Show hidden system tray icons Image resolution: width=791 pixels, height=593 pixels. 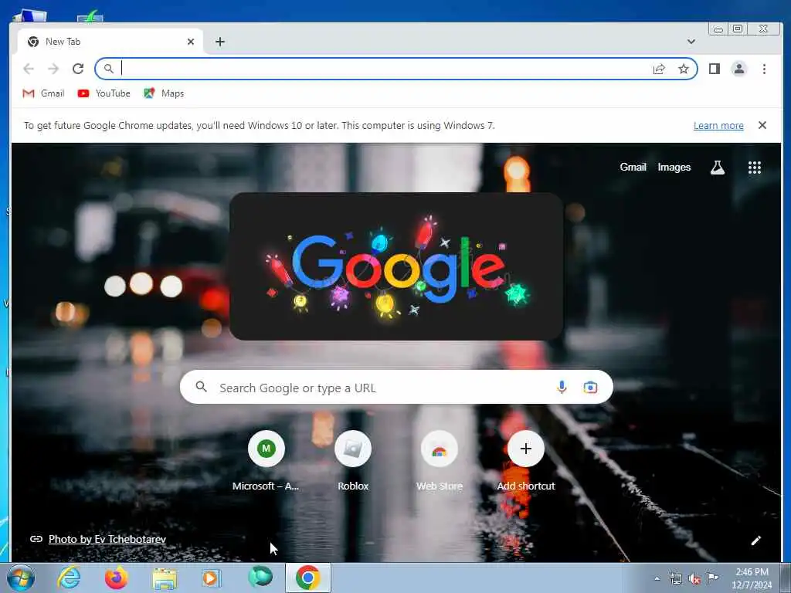[657, 578]
